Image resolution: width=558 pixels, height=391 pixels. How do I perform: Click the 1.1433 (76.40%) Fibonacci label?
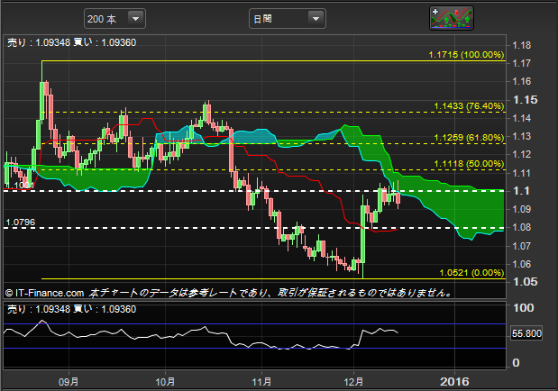[x=469, y=106]
